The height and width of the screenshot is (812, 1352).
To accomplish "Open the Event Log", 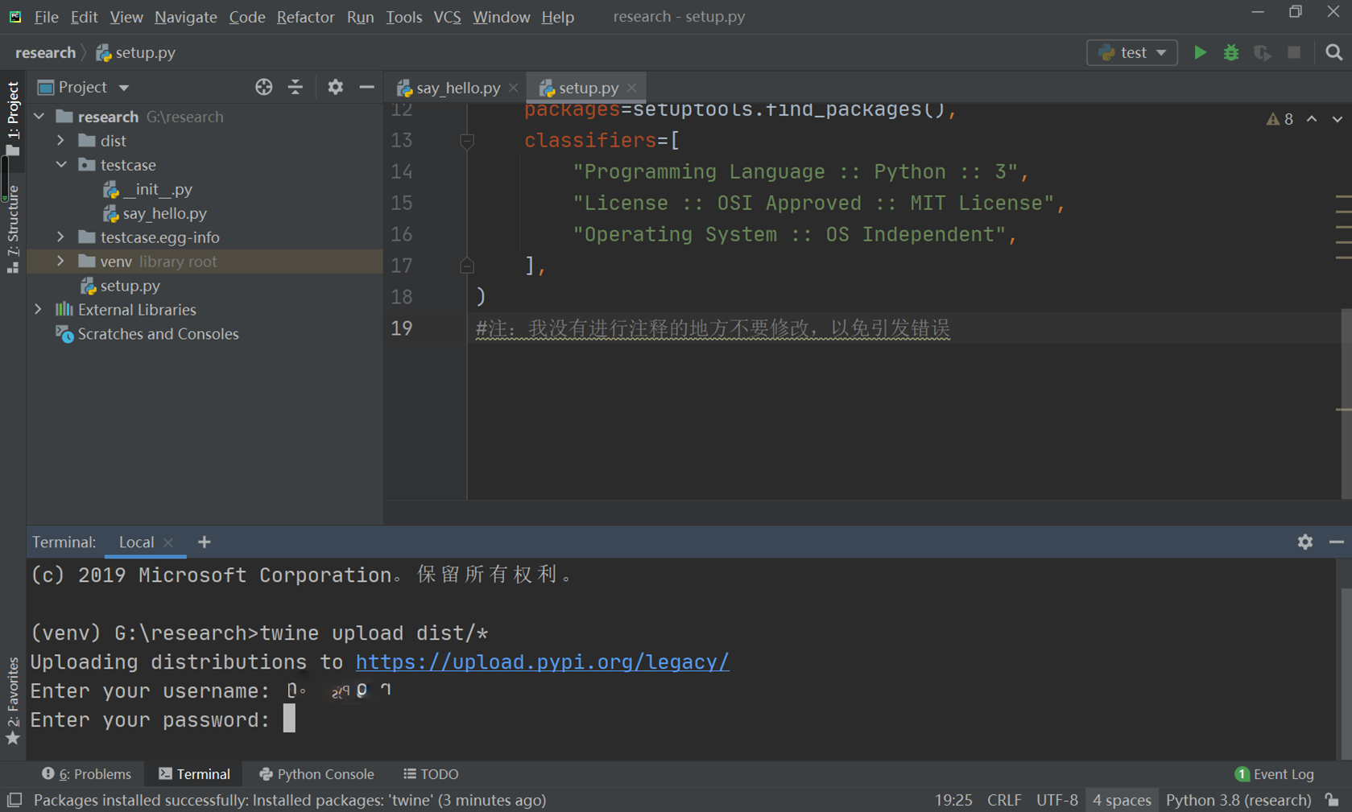I will click(x=1274, y=774).
